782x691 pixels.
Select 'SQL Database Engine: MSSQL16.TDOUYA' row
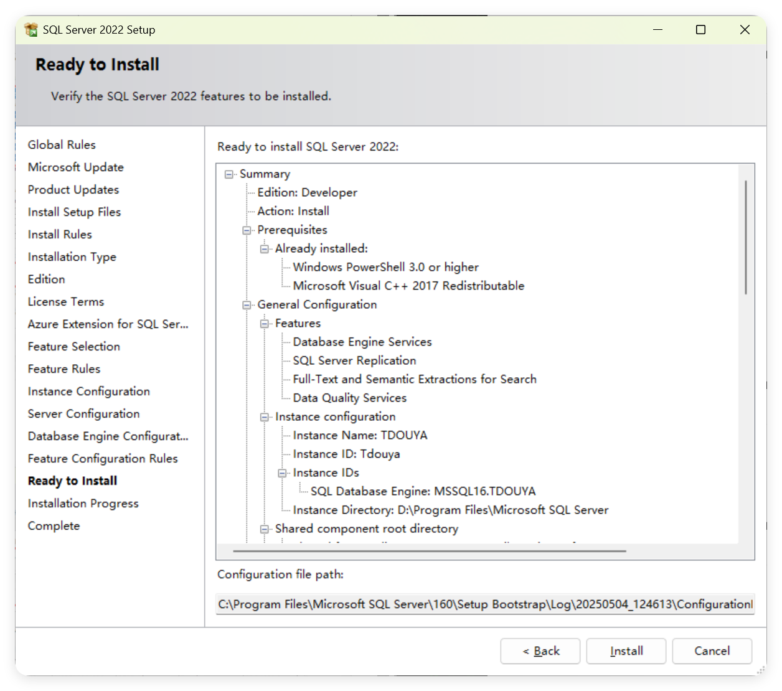(x=423, y=491)
